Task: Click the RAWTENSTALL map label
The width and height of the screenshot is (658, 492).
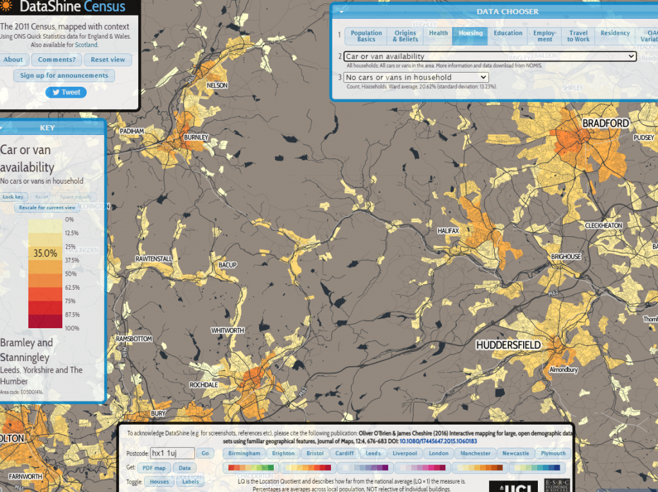Action: (x=154, y=259)
